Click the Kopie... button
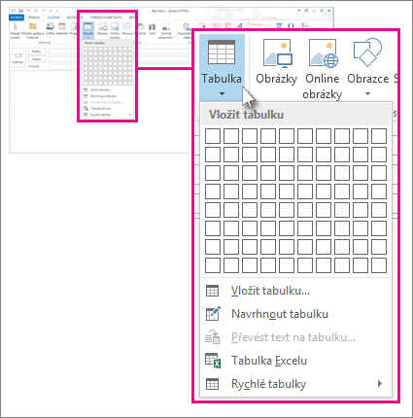The width and height of the screenshot is (413, 418). tap(37, 59)
